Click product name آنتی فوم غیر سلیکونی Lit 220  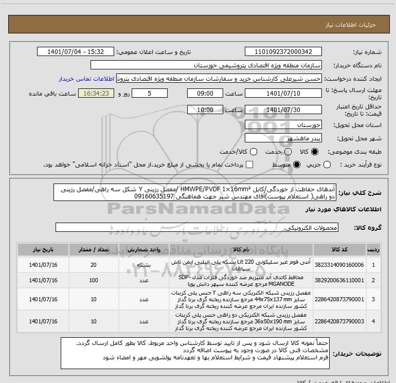[x=241, y=265]
